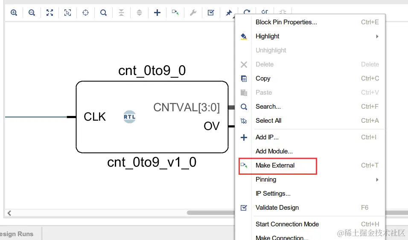Image resolution: width=408 pixels, height=240 pixels.
Task: Click the Copy icon in context menu
Action: tap(244, 78)
